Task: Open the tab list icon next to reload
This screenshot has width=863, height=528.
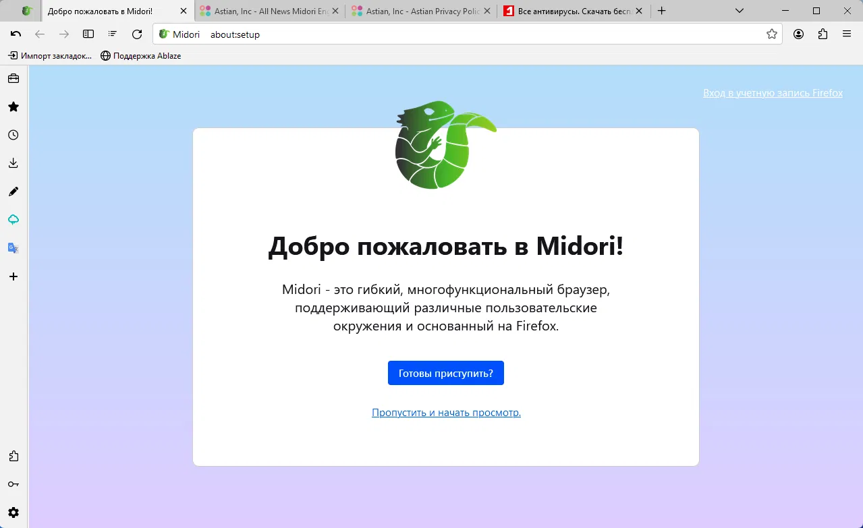Action: point(113,34)
